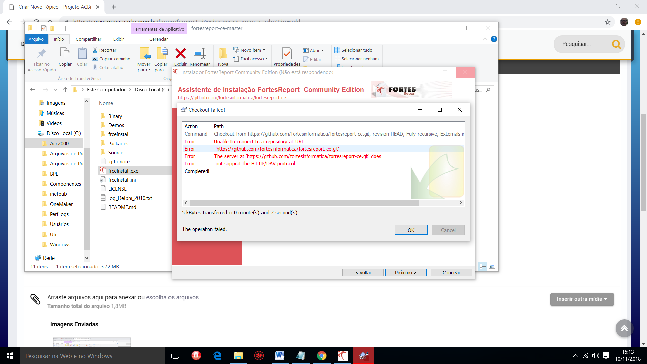This screenshot has height=364, width=647.
Task: Click Selecionar tudo
Action: (353, 50)
